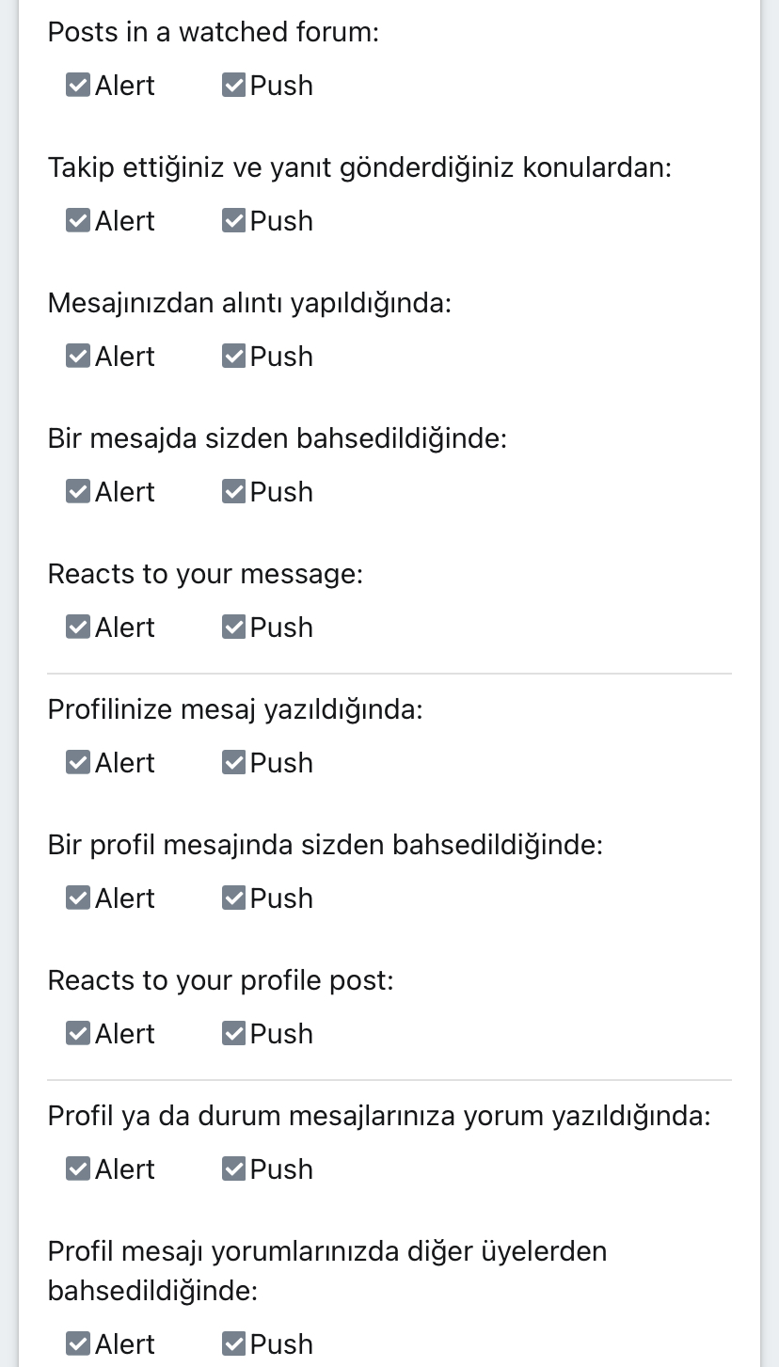This screenshot has height=1367, width=779.
Task: Toggle Push for 'durum mesajlarınıza yorum yazıldığında'
Action: 233,1169
